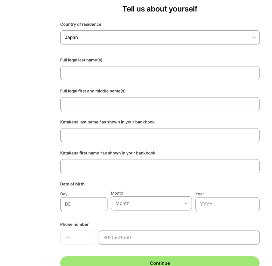Image resolution: width=272 pixels, height=266 pixels.
Task: Expand the Month dropdown under Date of birth
Action: click(x=151, y=203)
